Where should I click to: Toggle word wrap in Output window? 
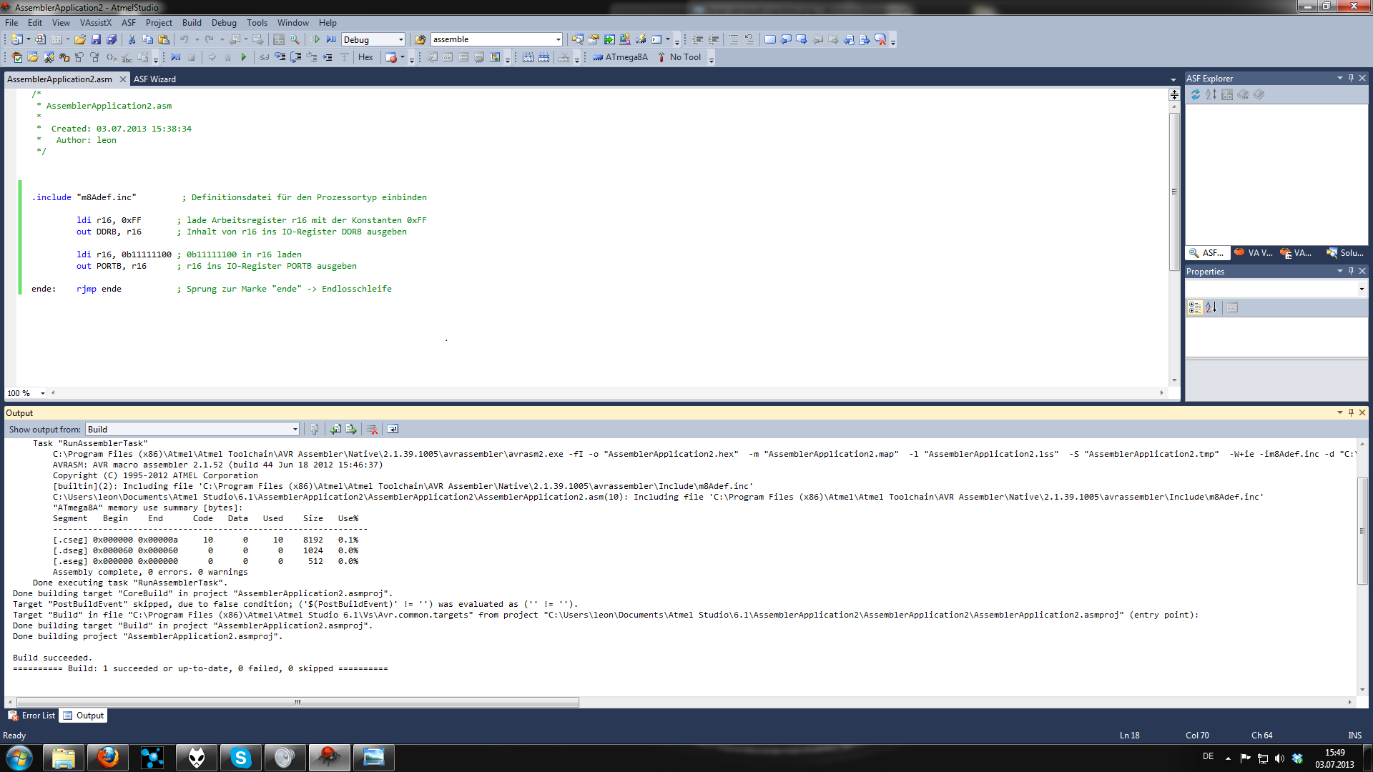pyautogui.click(x=393, y=429)
